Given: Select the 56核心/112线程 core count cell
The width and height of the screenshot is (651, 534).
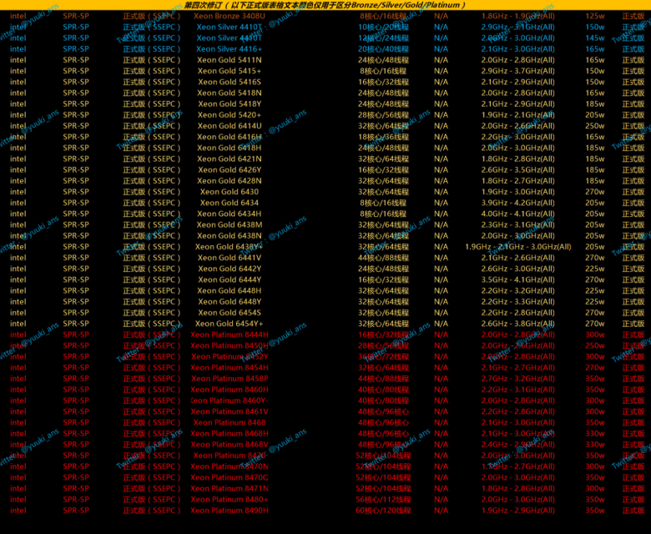Looking at the screenshot, I should coord(384,500).
